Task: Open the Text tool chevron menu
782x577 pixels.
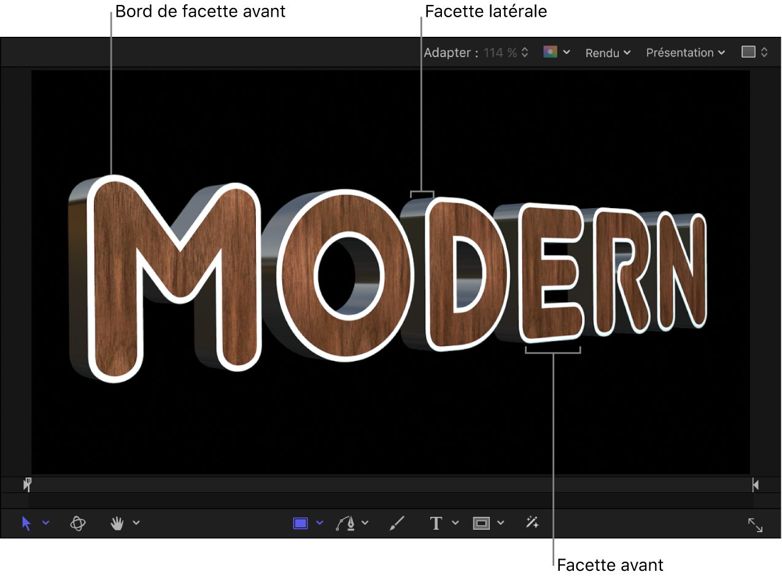Action: (x=455, y=523)
